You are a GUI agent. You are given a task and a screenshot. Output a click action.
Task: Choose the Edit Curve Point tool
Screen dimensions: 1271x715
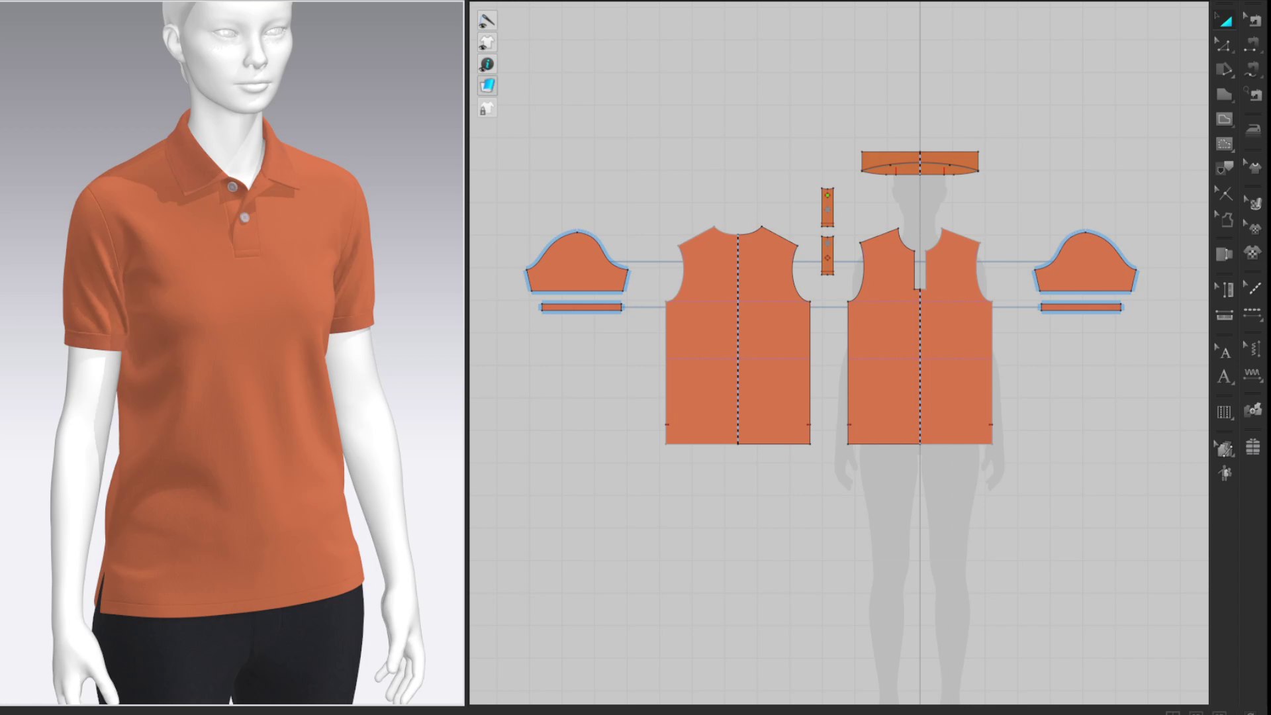tap(1223, 70)
